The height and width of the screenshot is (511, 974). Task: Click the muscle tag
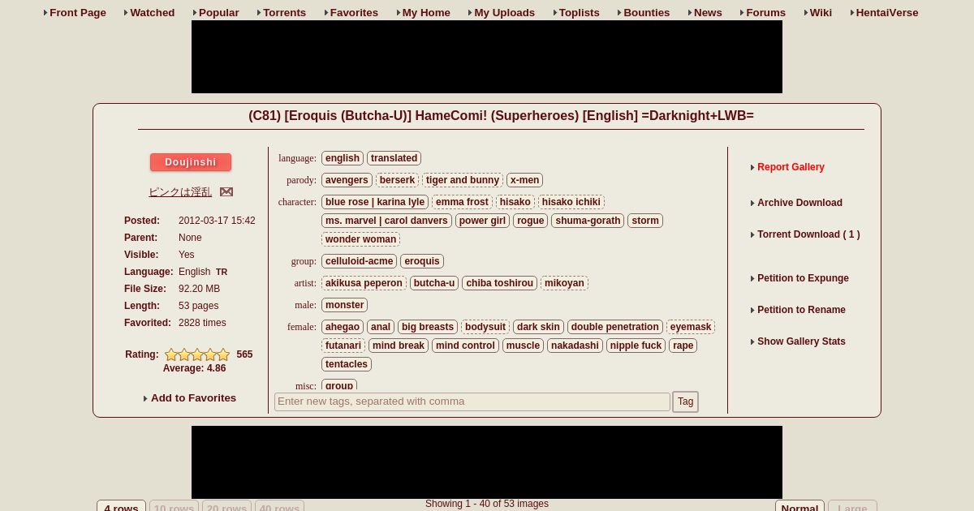pos(523,346)
